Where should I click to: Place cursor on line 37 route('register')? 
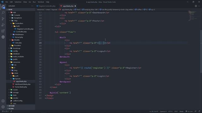tap(95, 68)
